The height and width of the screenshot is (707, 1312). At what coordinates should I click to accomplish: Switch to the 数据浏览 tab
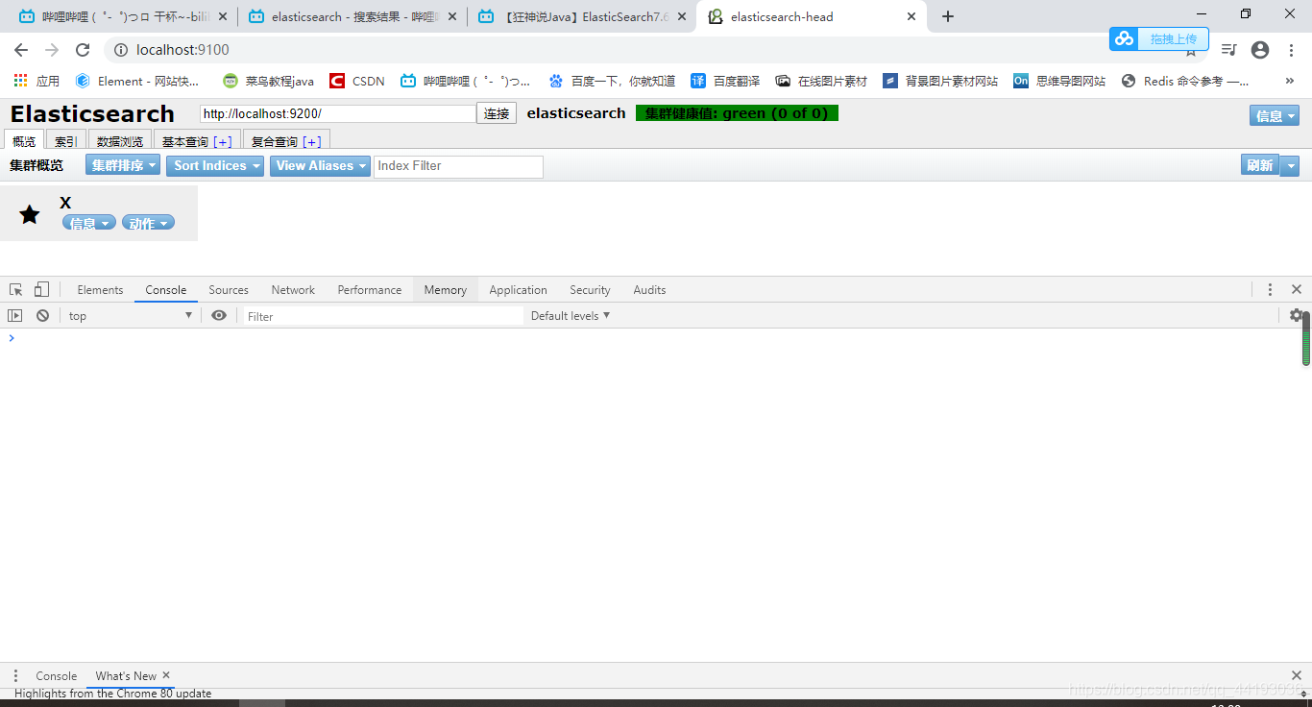tap(119, 140)
